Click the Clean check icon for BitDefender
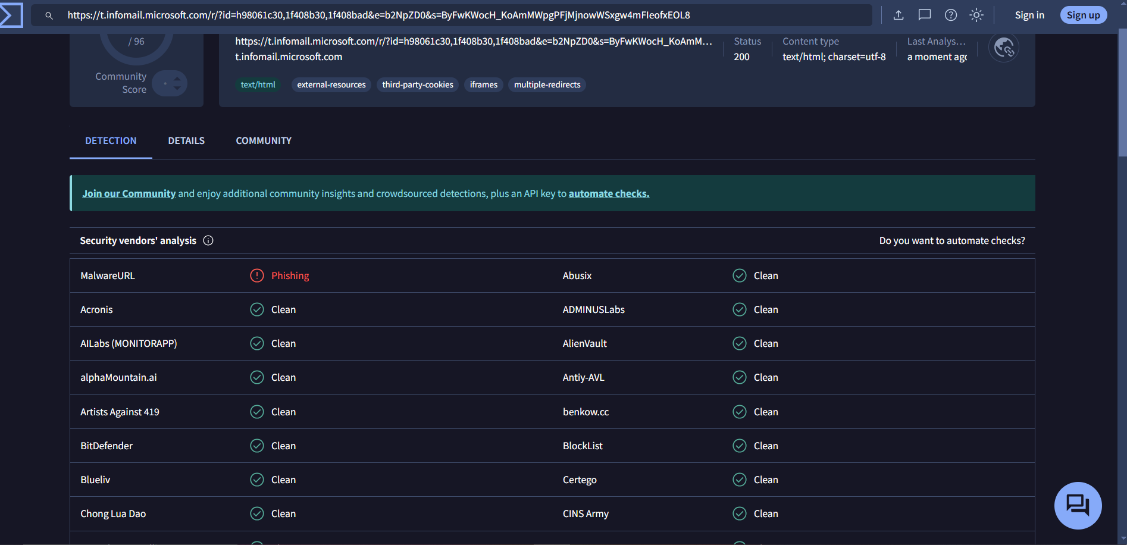1127x545 pixels. point(257,446)
